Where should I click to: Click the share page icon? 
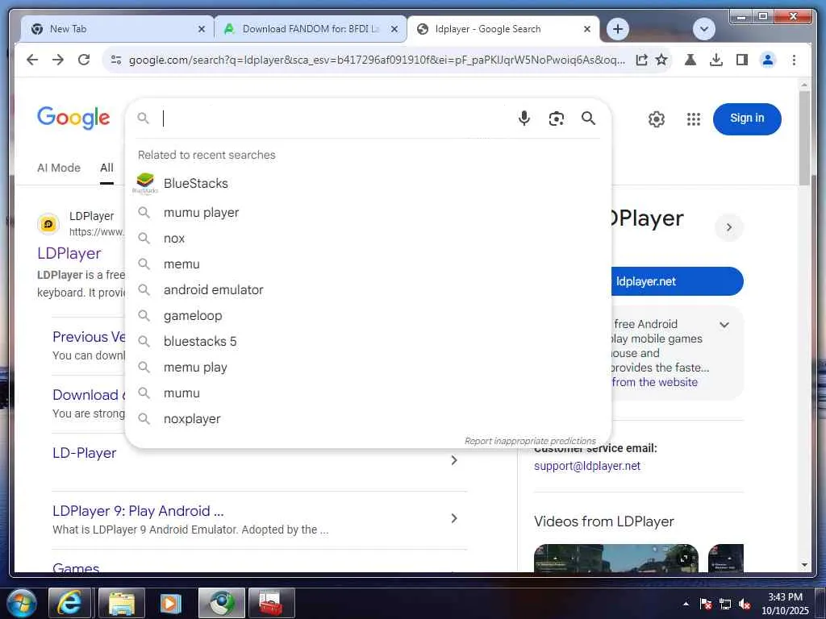(641, 60)
